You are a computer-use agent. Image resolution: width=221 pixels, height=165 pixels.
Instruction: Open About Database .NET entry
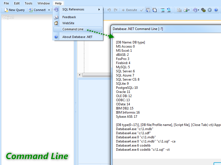(x=78, y=37)
